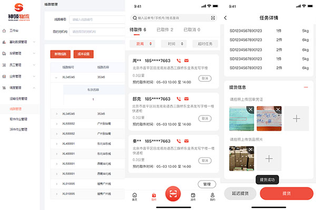Tap the waybill search input field
This screenshot has width=316, height=210.
tap(173, 18)
